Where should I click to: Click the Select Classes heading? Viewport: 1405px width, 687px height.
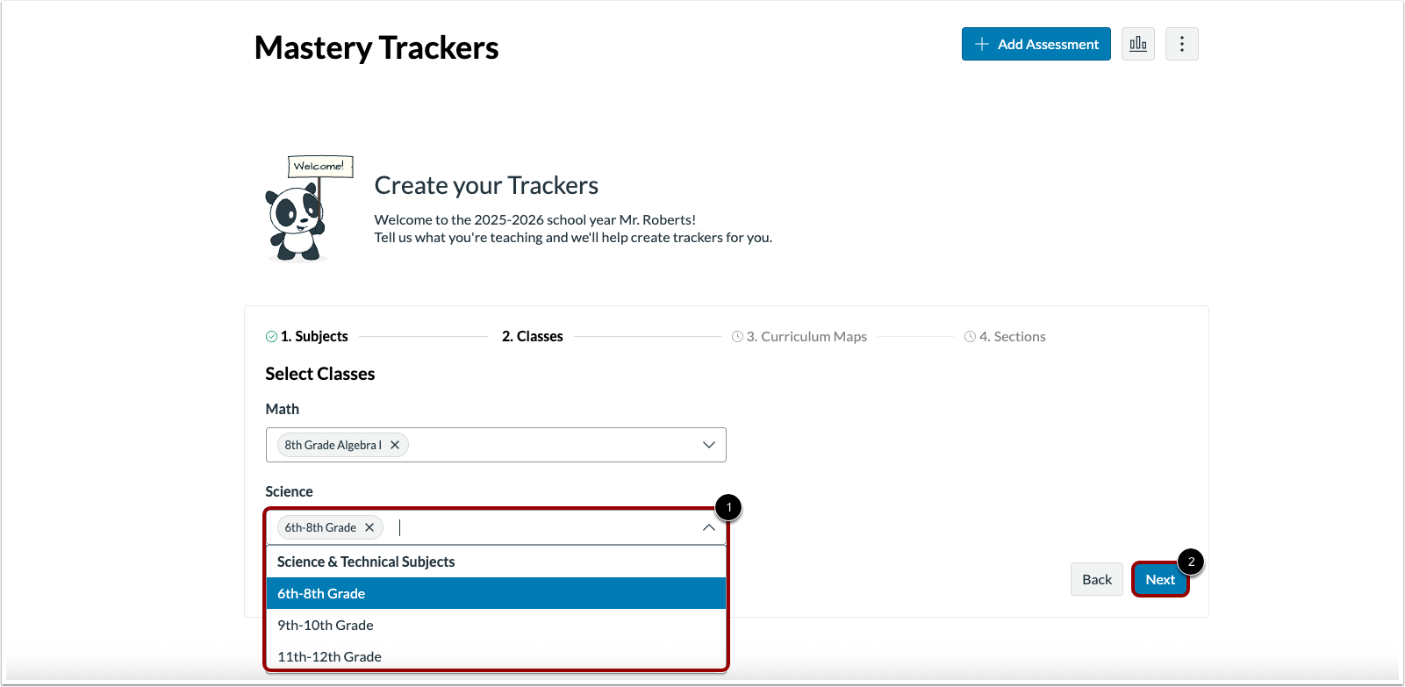click(x=320, y=374)
